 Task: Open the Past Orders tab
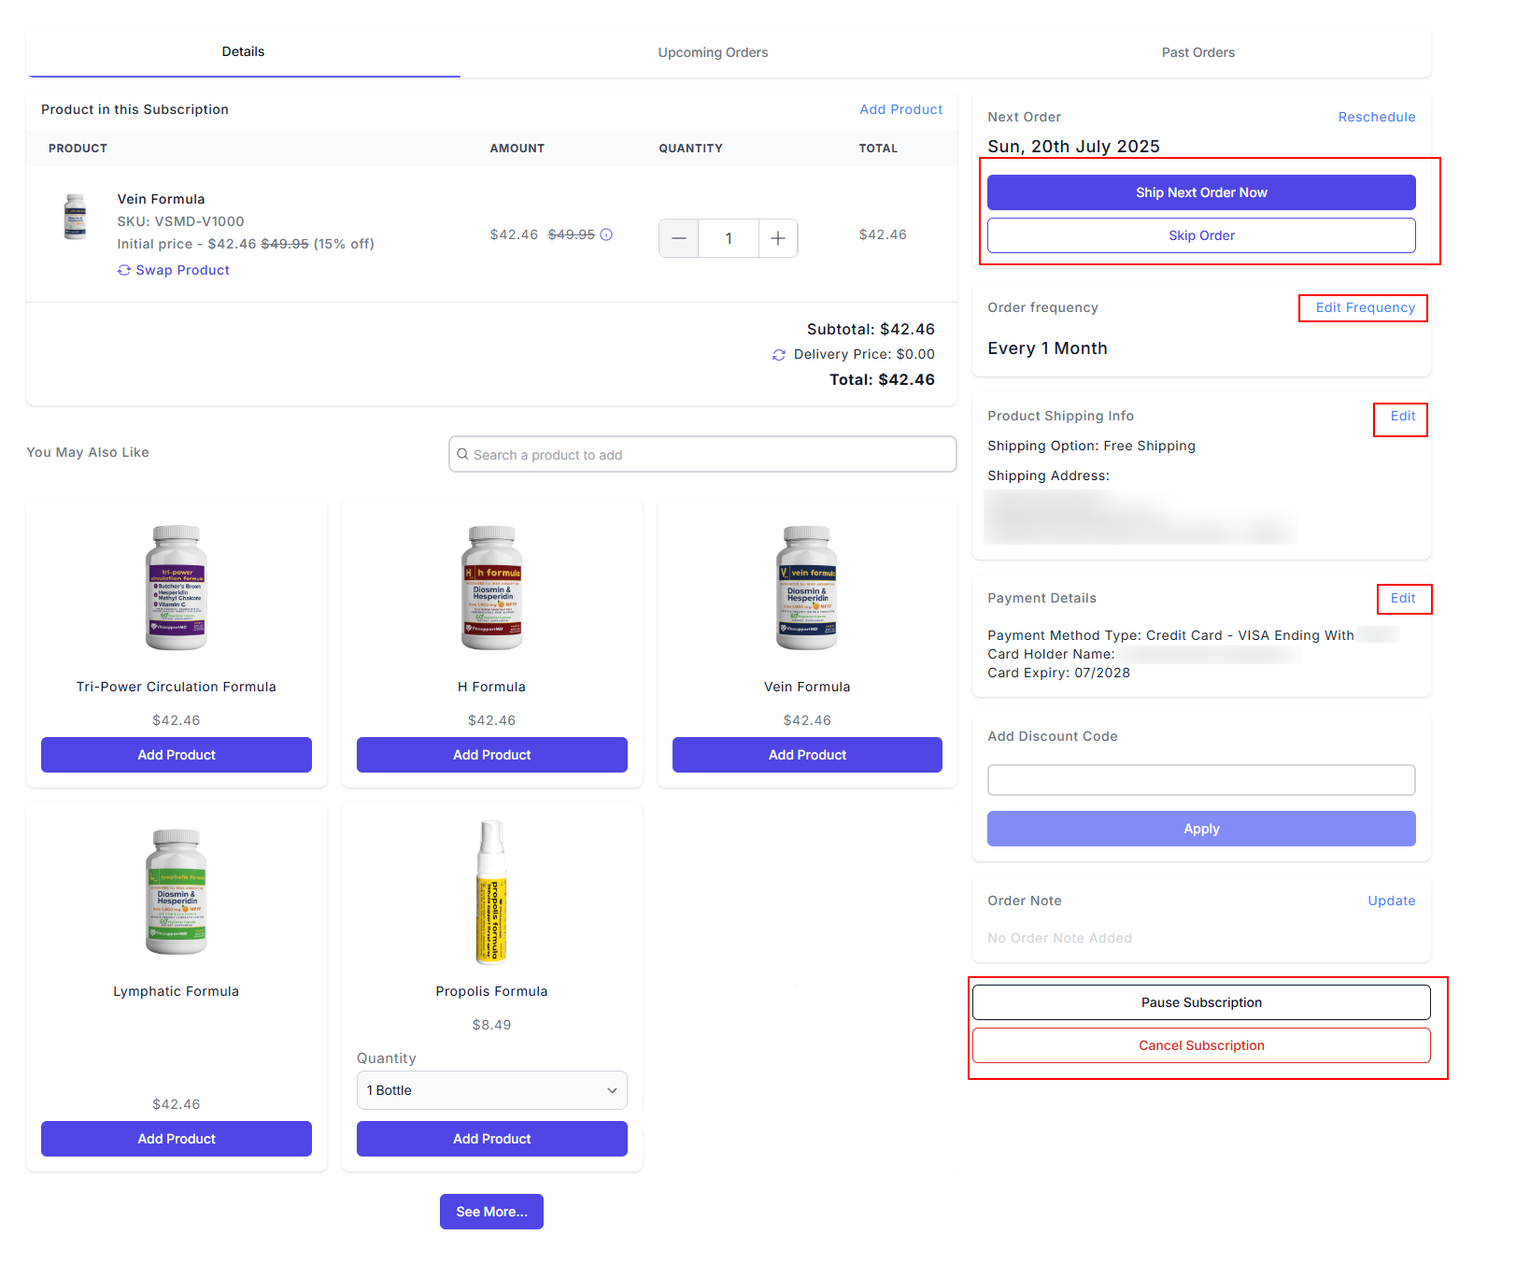[x=1197, y=52]
